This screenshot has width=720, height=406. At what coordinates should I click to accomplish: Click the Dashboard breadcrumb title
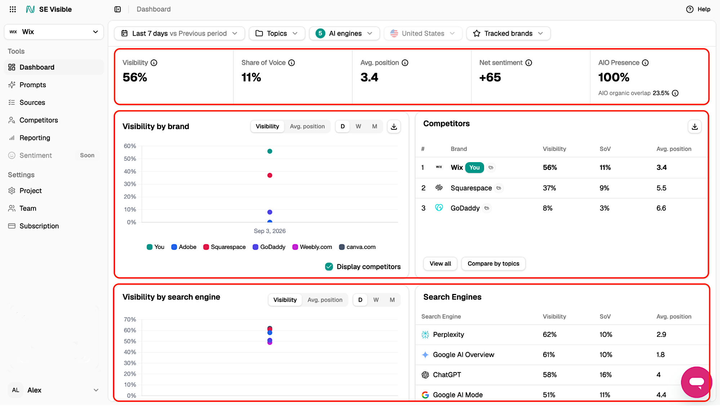[x=153, y=9]
